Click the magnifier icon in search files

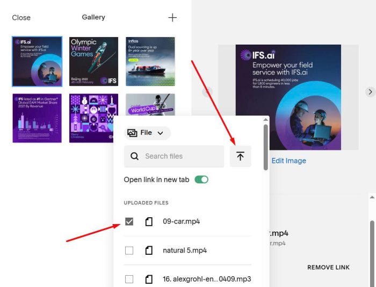[x=135, y=156]
